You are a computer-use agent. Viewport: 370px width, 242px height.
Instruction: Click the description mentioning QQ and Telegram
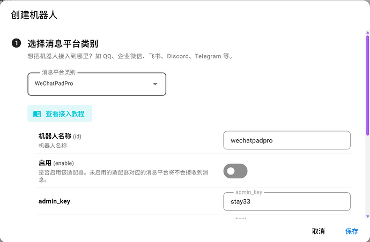(130, 56)
